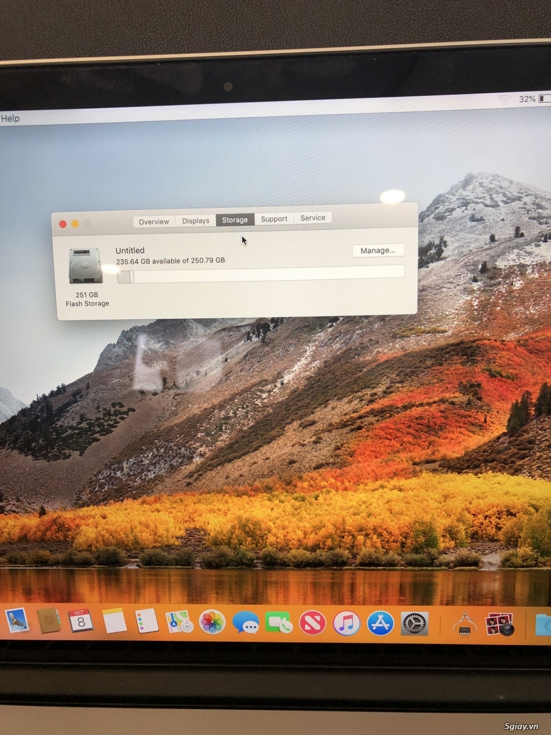The width and height of the screenshot is (551, 735).
Task: Open the Notes app in the Dock
Action: click(x=114, y=621)
